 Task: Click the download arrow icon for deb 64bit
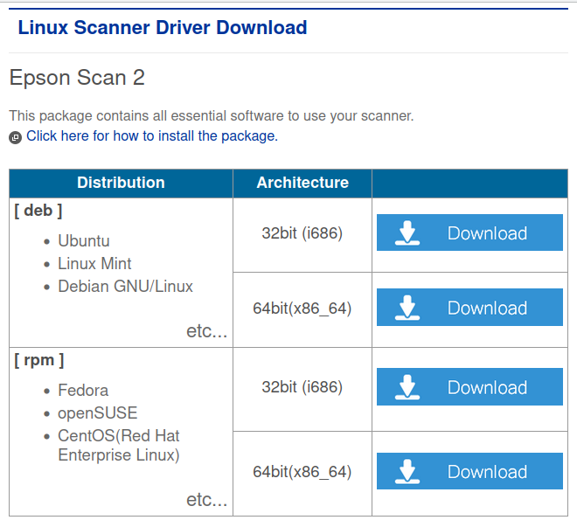pyautogui.click(x=407, y=308)
